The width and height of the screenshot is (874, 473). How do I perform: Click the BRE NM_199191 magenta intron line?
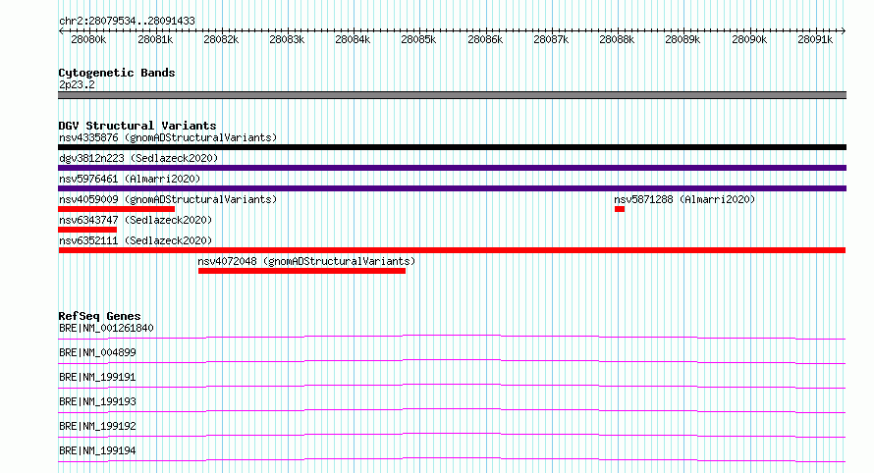[452, 386]
